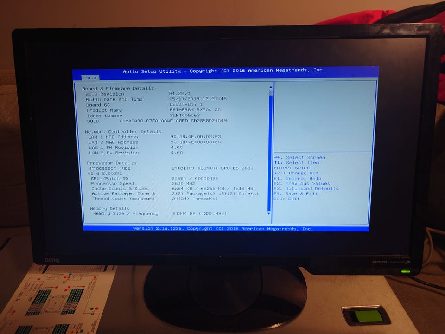This screenshot has height=334, width=445.
Task: Select board value D2939-B17 1
Action: 186,104
